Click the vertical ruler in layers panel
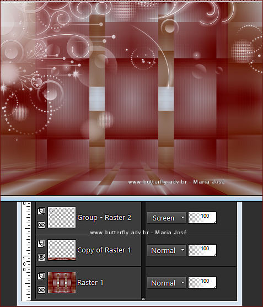 click(x=26, y=251)
